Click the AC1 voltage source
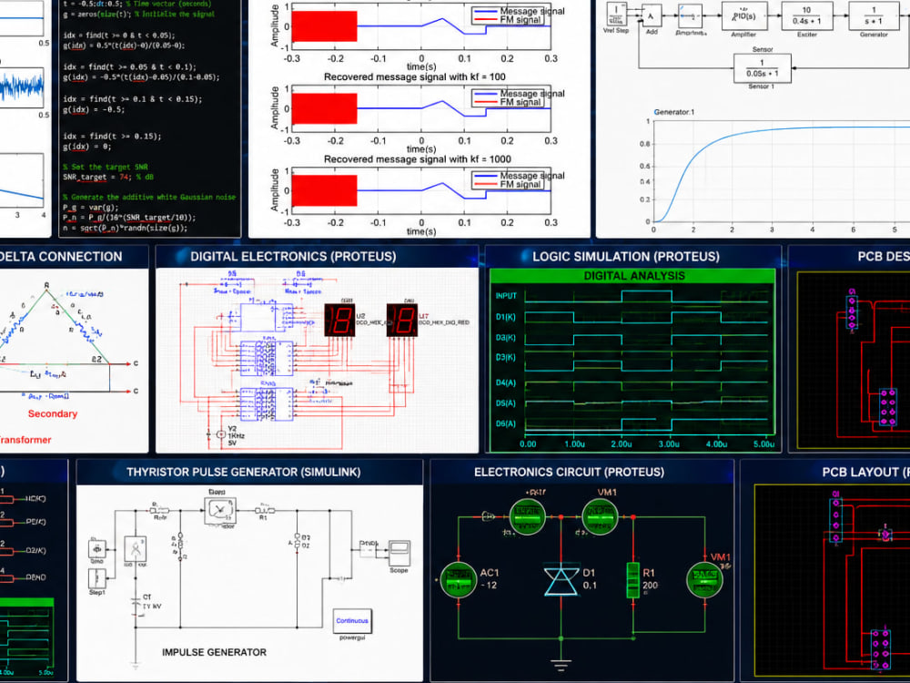 point(459,579)
